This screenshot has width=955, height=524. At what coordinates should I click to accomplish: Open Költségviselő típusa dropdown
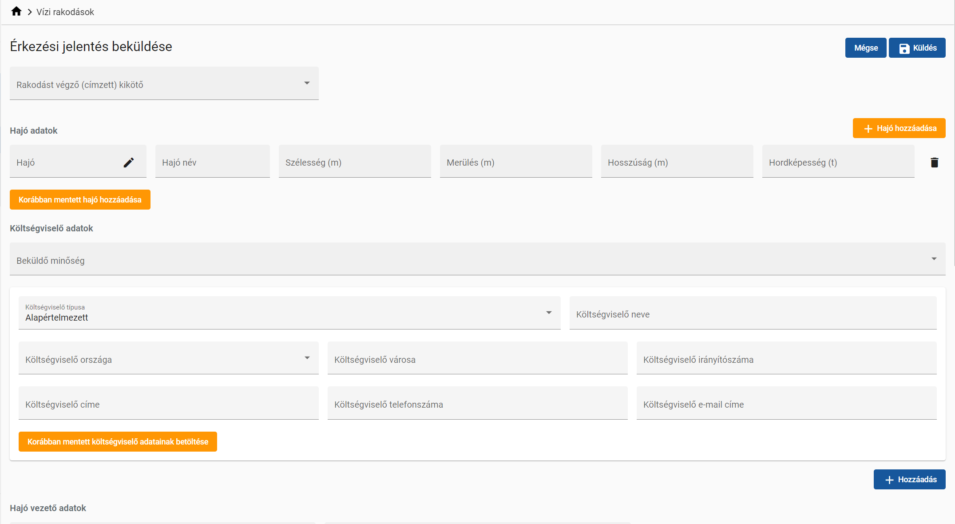pos(289,313)
